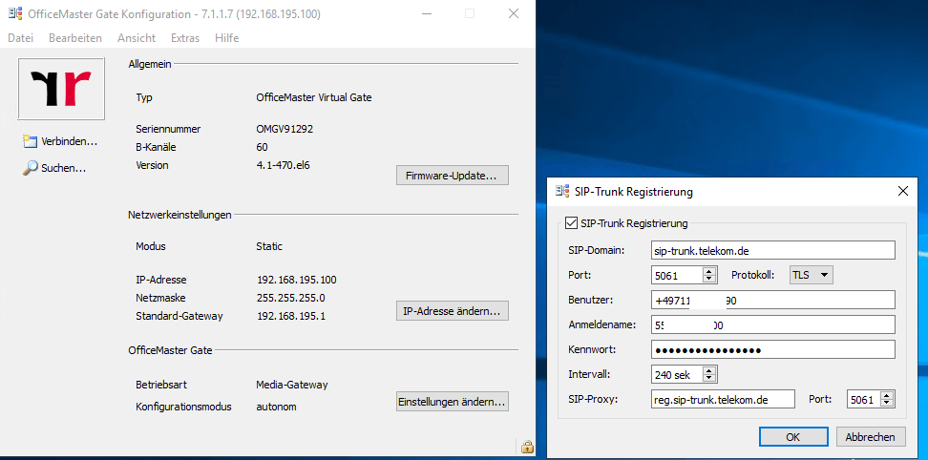This screenshot has width=928, height=460.
Task: Click the SIP-Proxy Port 5061 number field
Action: [863, 400]
